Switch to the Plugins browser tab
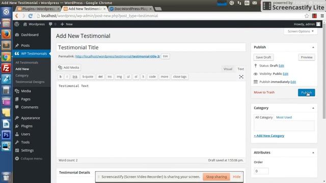Image resolution: width=326 pixels, height=183 pixels. pyautogui.click(x=39, y=9)
